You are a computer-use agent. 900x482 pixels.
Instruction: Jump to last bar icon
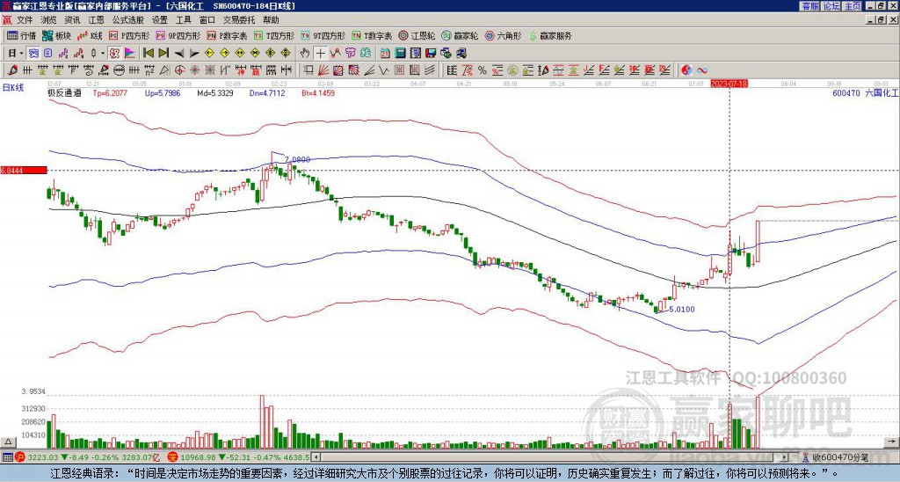163,54
